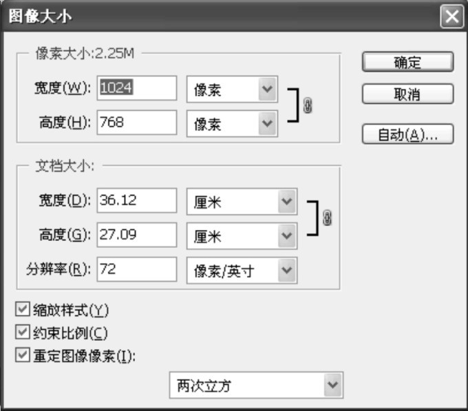
Task: Click the pixel dimensions chain link icon
Action: click(308, 106)
